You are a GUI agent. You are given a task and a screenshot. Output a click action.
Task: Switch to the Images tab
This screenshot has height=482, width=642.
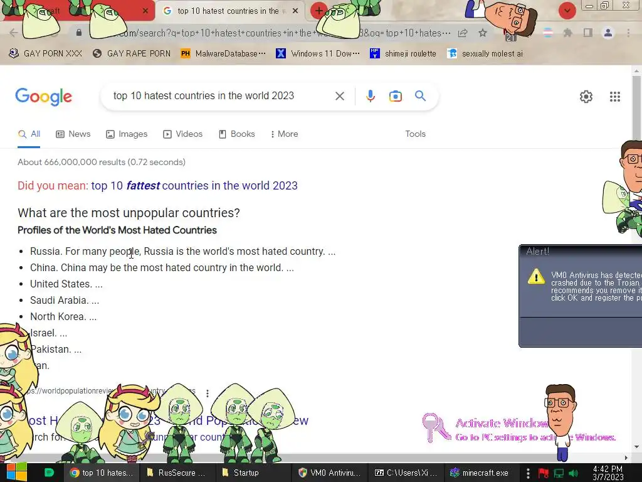coord(127,134)
